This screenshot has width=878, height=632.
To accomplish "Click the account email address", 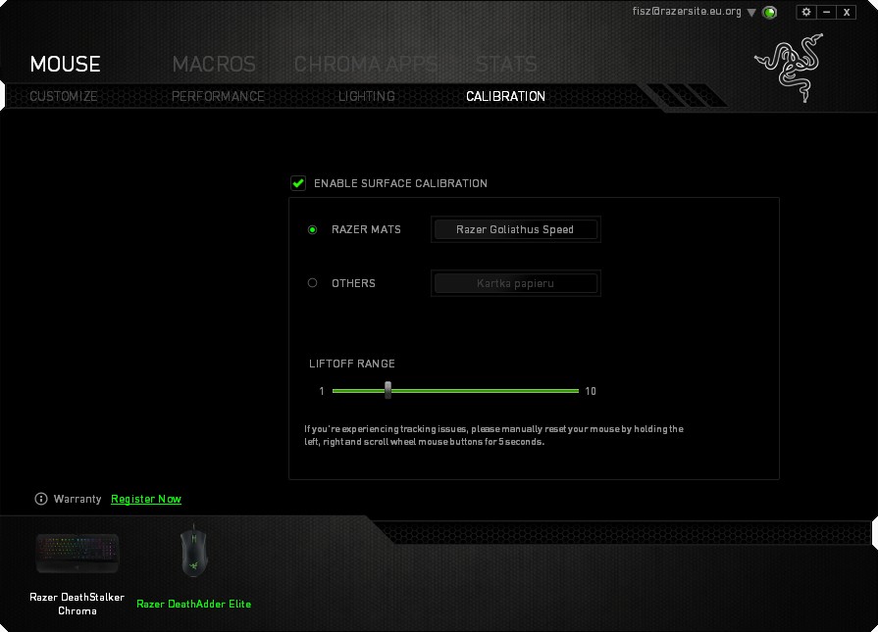I will point(688,12).
